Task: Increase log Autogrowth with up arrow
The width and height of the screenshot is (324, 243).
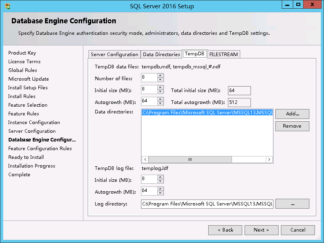Action: tap(160, 189)
